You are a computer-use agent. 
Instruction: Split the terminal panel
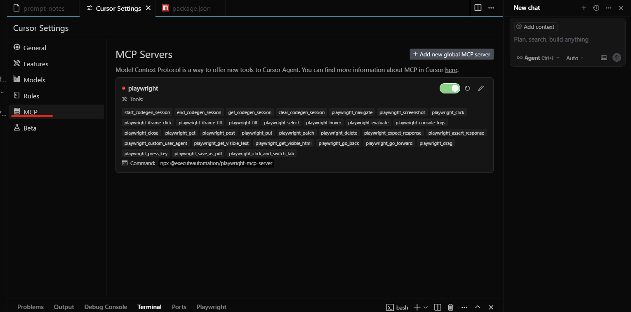(x=438, y=307)
